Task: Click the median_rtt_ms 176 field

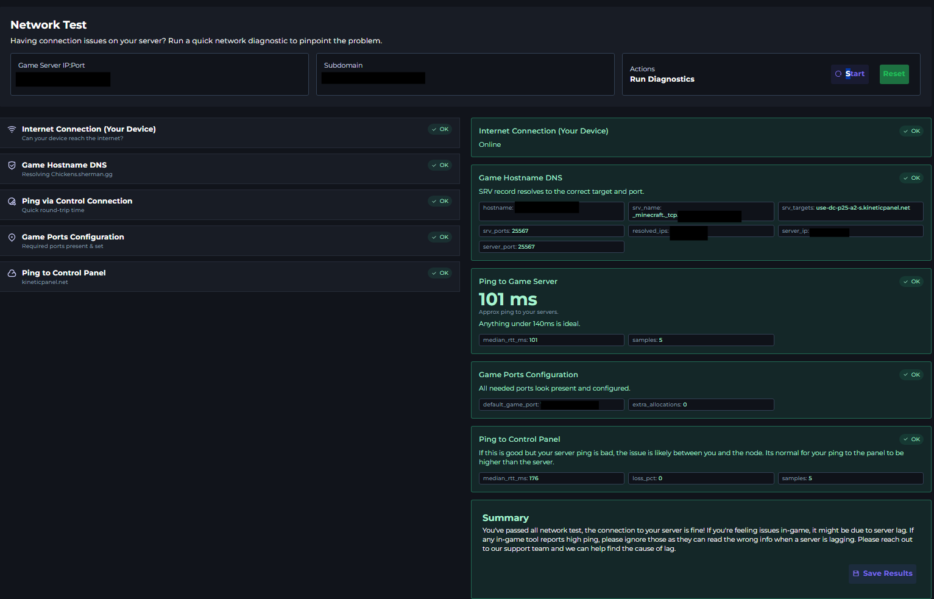Action: coord(551,478)
